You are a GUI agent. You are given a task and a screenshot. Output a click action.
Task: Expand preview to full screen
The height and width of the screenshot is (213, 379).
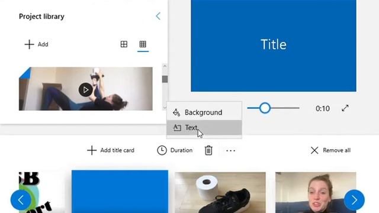coord(345,108)
